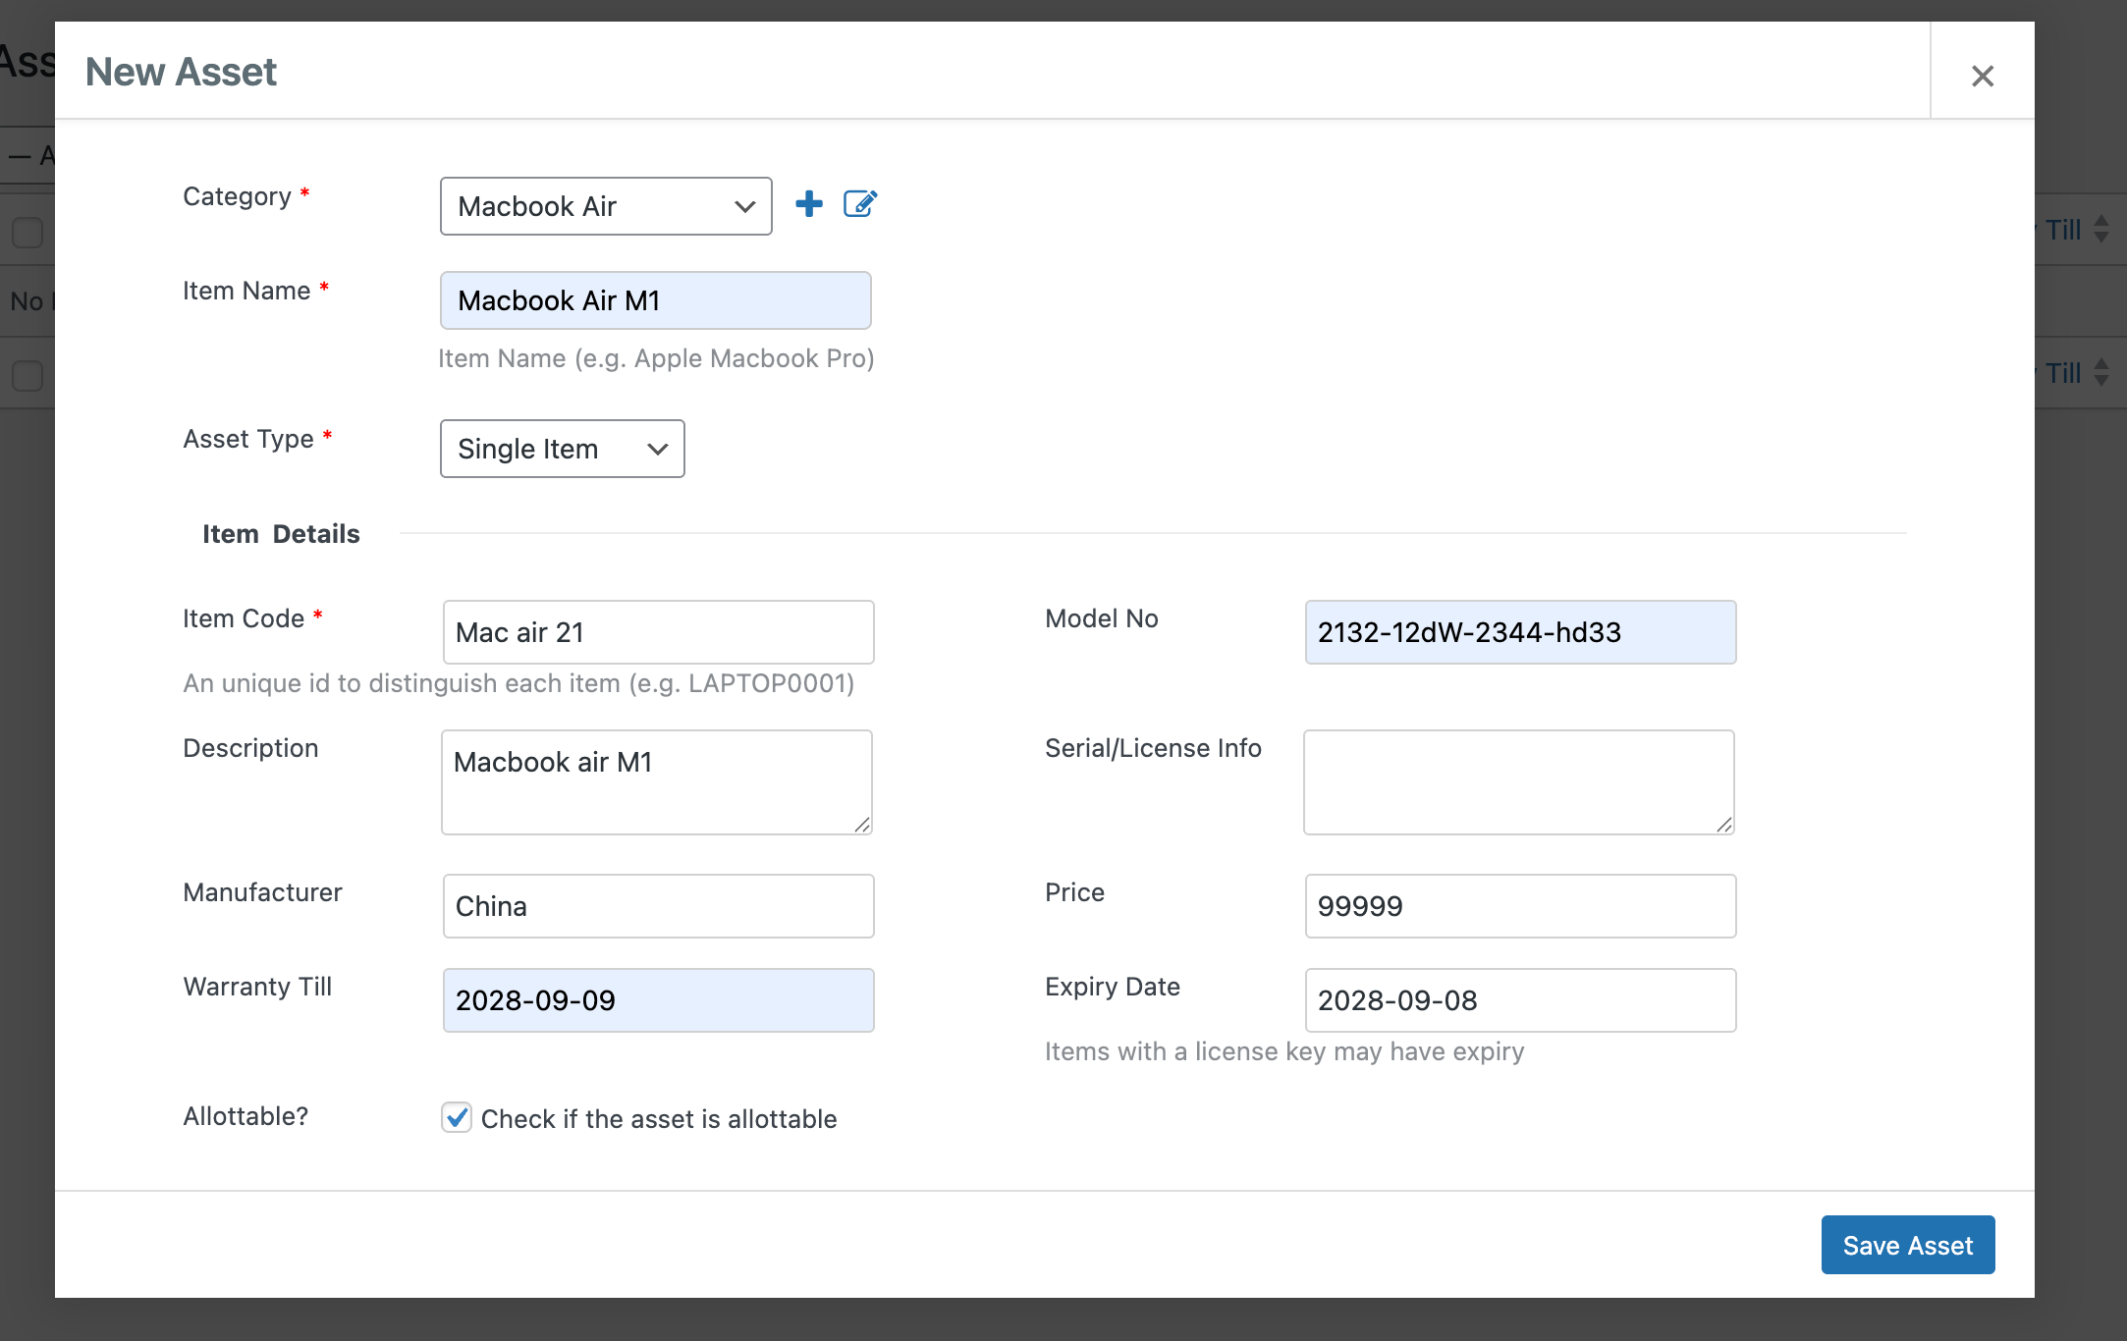Screen dimensions: 2127x1341
Task: Click the Price input field
Action: (1520, 906)
